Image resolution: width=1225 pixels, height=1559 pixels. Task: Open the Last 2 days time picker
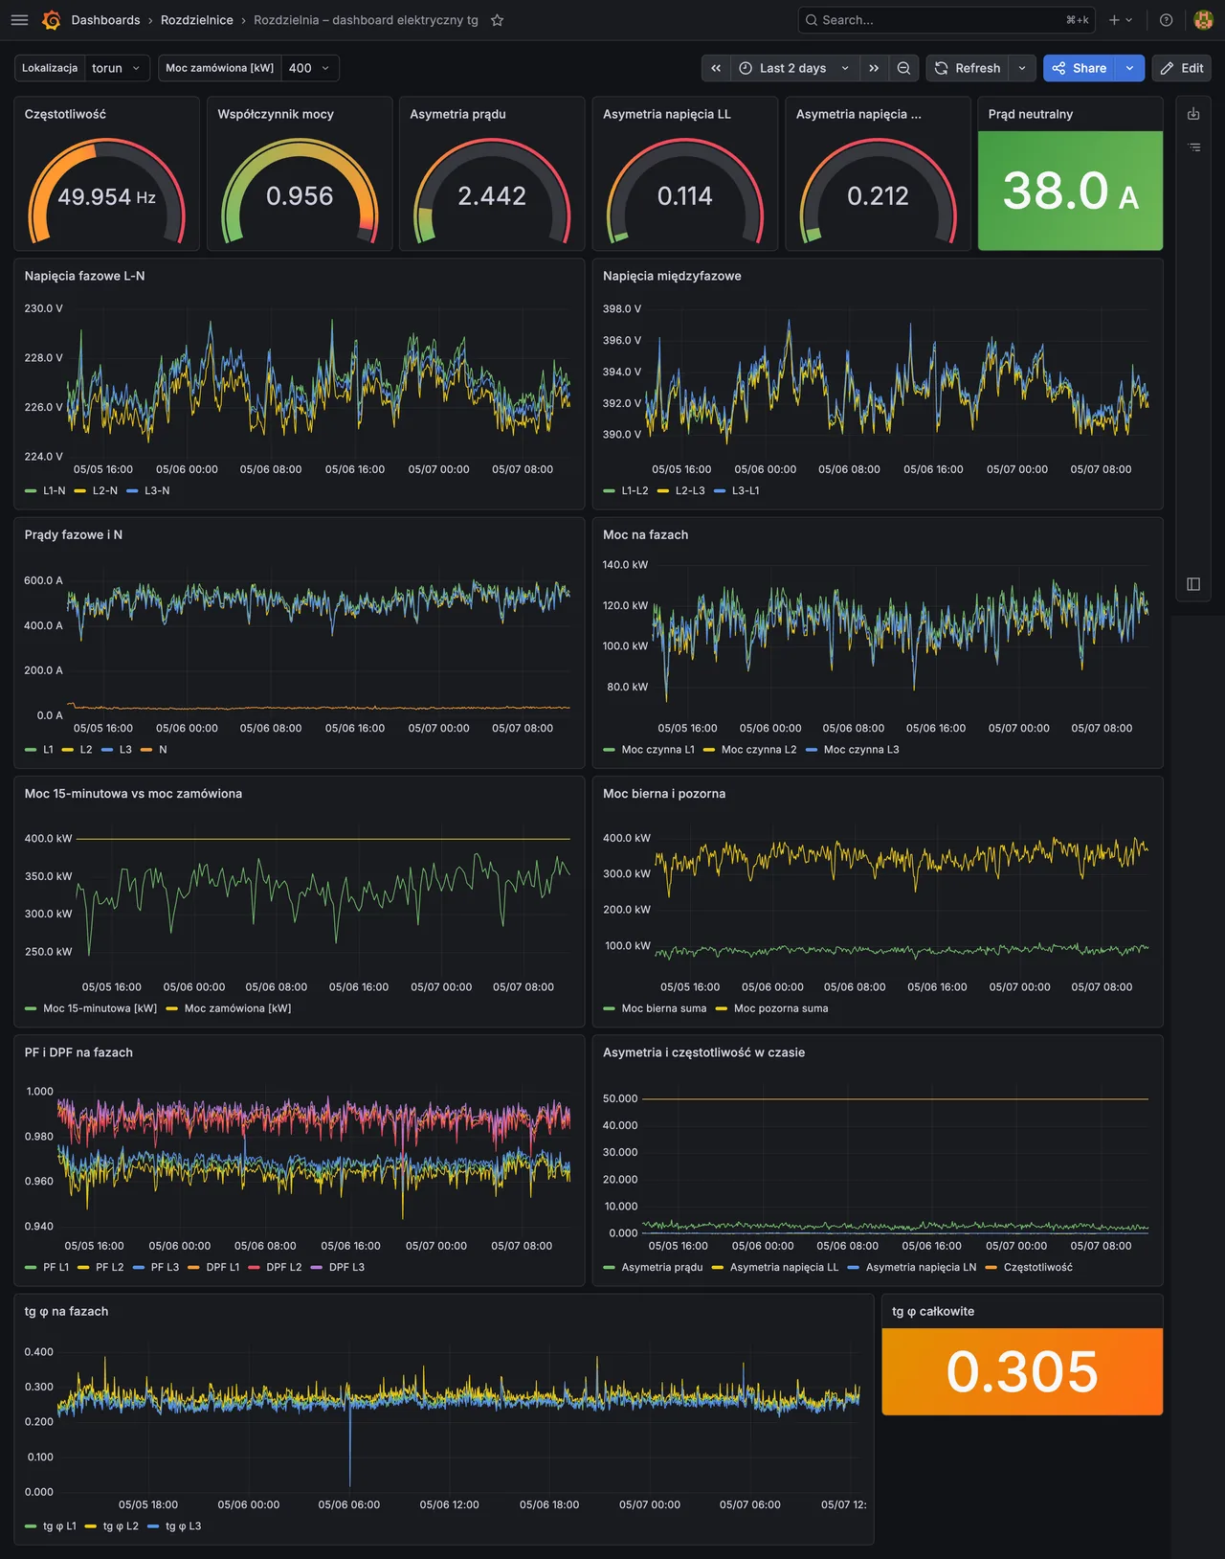click(x=794, y=68)
